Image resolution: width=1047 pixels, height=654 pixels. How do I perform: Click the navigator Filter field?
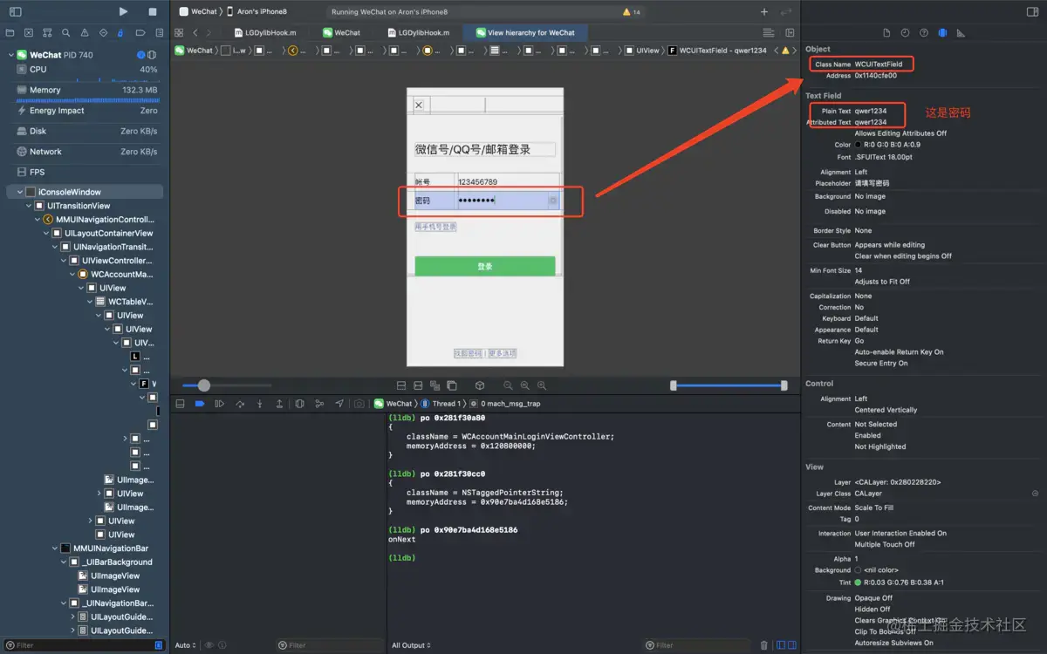coord(85,645)
